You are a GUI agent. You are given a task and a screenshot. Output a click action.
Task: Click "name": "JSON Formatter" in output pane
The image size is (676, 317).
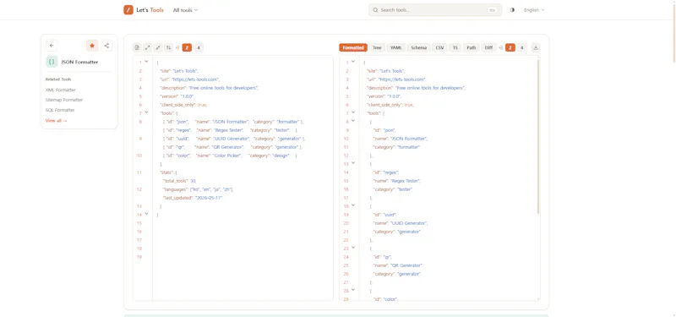(401, 139)
